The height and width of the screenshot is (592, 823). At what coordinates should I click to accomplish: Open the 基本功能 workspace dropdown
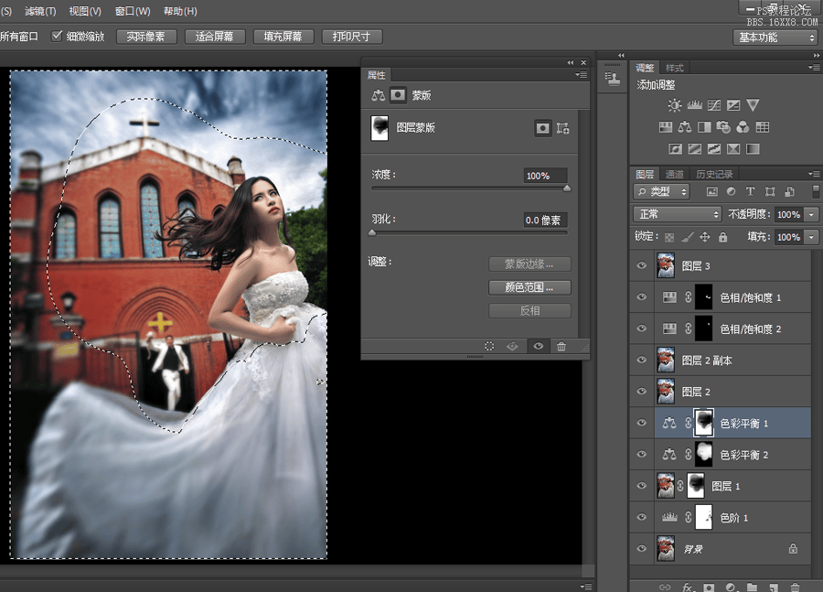point(775,38)
